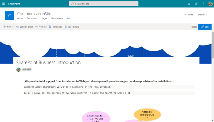Click the search magnifier icon
This screenshot has height=122, width=214.
click(72, 4)
